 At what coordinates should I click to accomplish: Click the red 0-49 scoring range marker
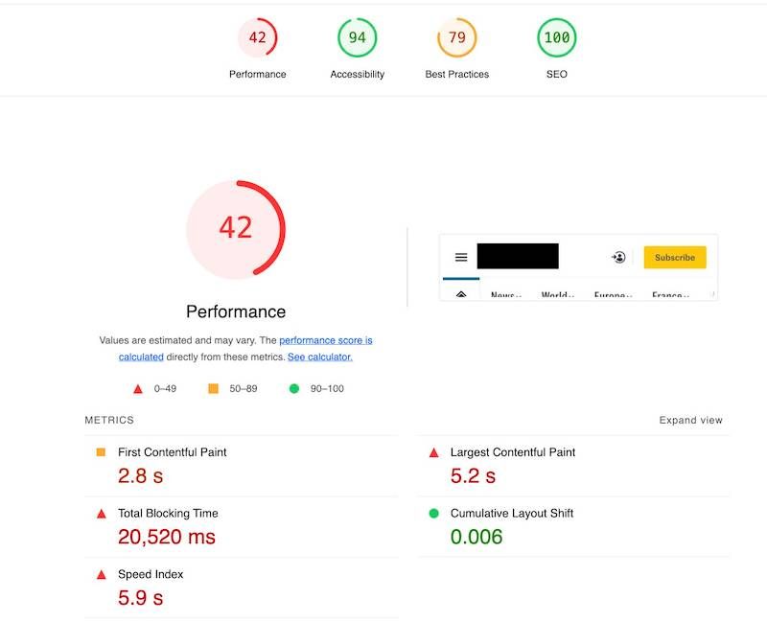tap(135, 388)
